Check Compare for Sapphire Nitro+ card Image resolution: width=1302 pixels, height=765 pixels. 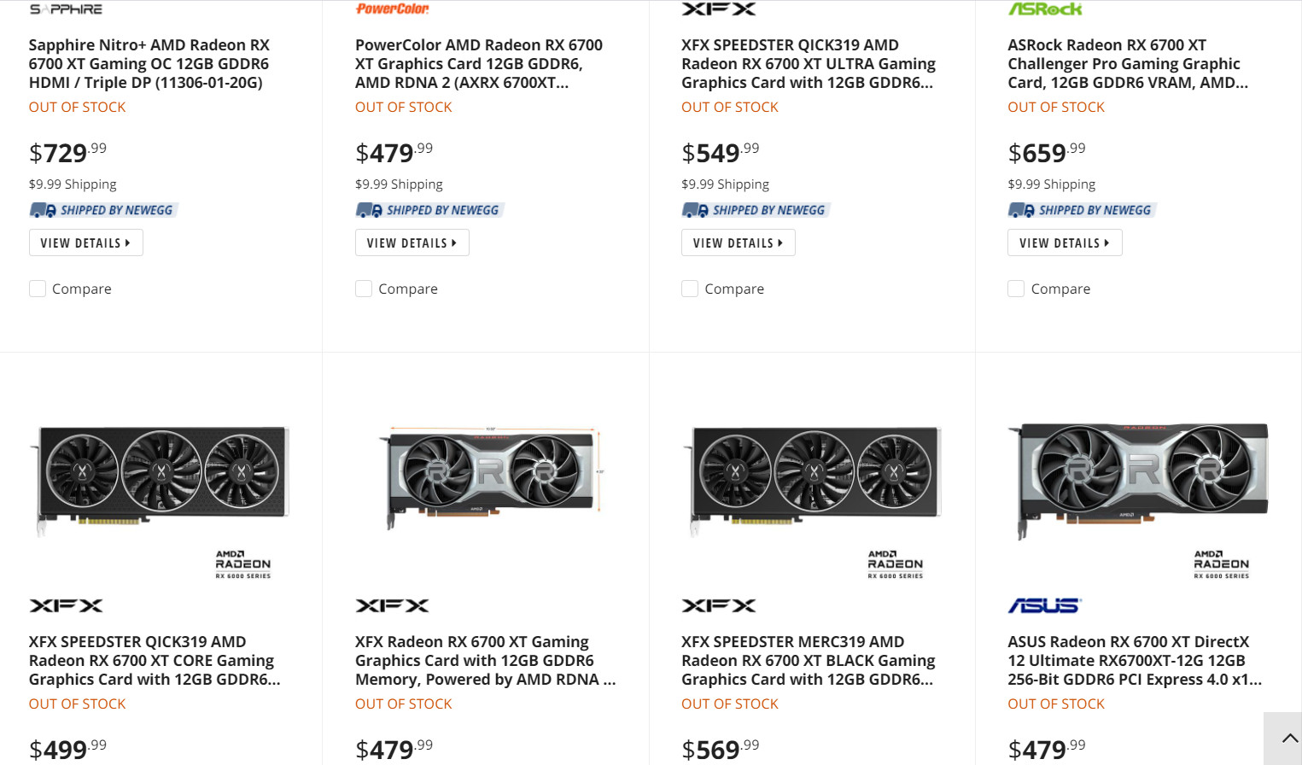coord(38,289)
